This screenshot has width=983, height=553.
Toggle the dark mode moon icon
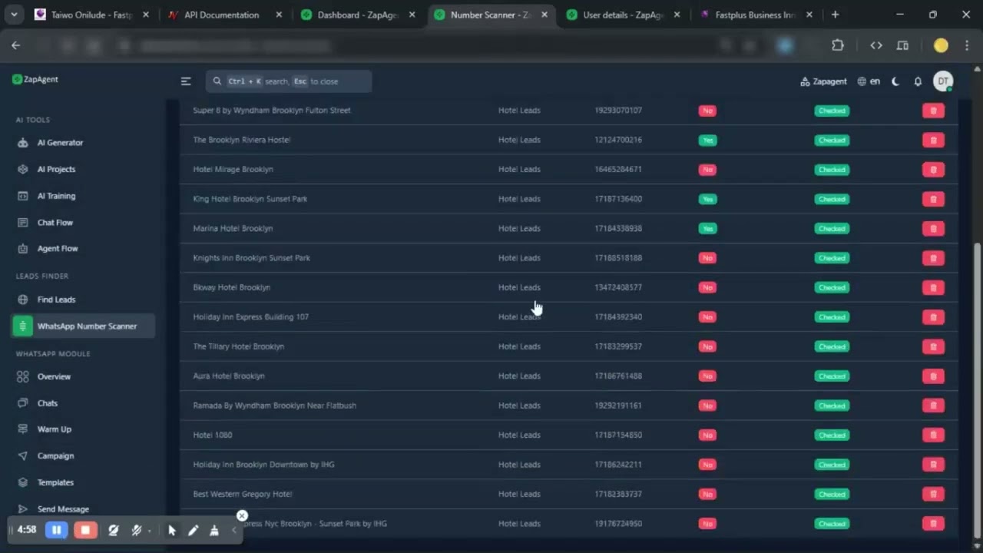pyautogui.click(x=895, y=81)
